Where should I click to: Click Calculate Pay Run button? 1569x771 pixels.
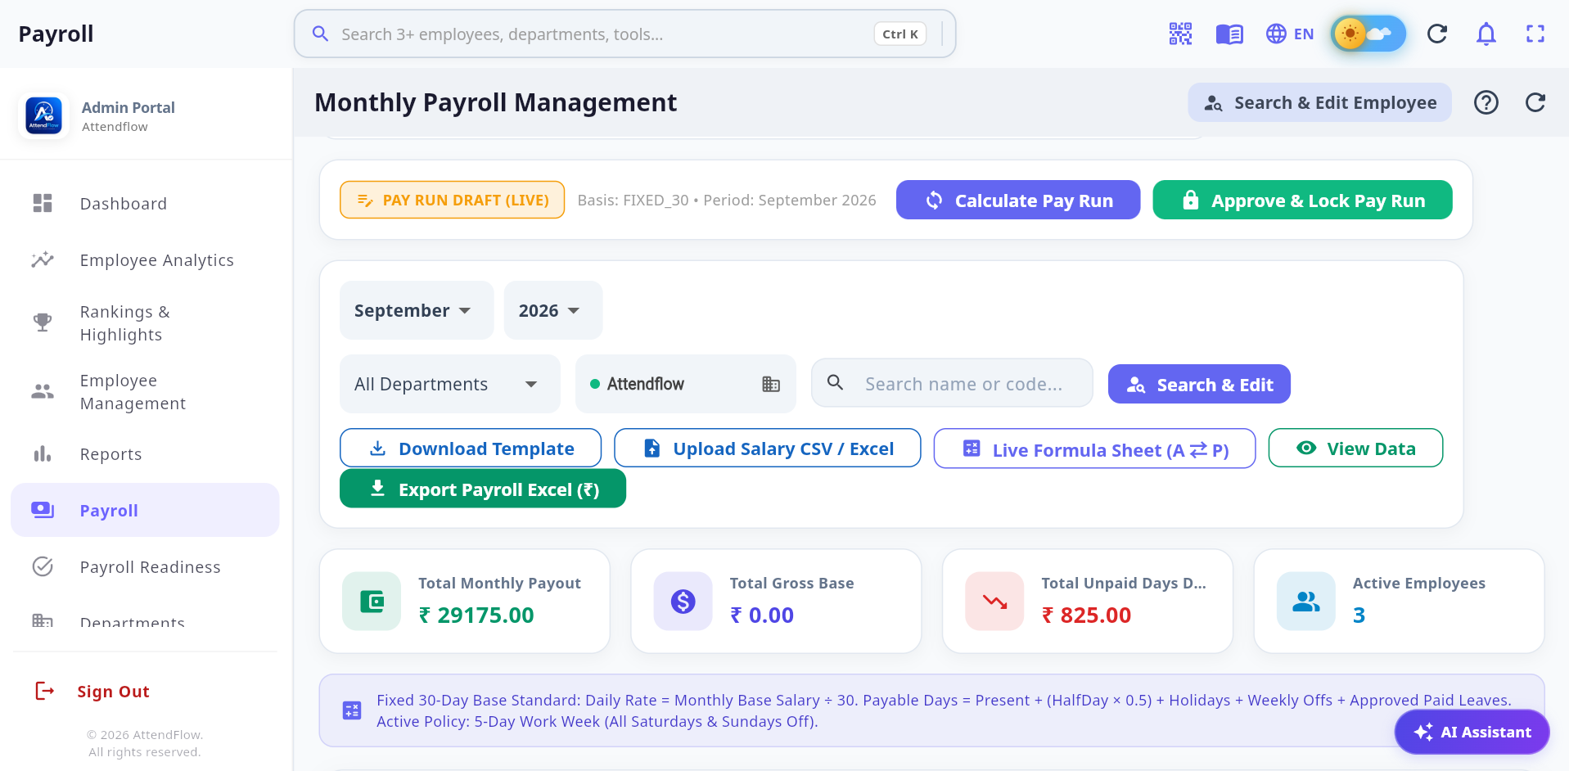[x=1018, y=200]
